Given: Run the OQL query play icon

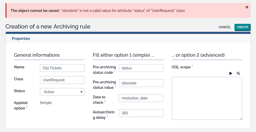Looking at the screenshot, I should tap(231, 74).
